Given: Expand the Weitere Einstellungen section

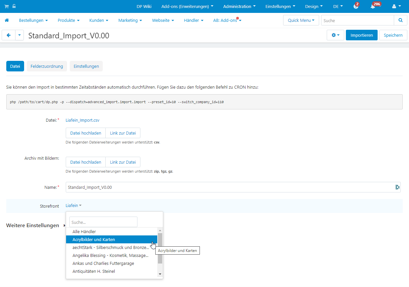Looking at the screenshot, I should coord(35,225).
